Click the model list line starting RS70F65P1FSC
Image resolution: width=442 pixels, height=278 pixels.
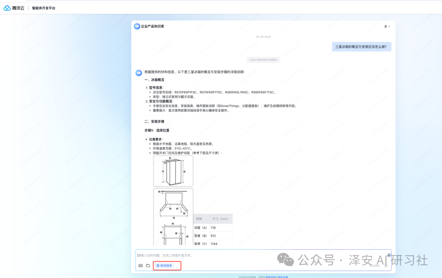coord(214,92)
